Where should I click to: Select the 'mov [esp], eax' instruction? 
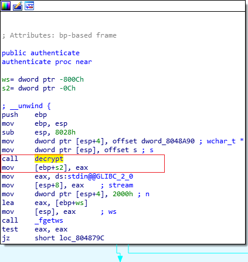(39, 211)
